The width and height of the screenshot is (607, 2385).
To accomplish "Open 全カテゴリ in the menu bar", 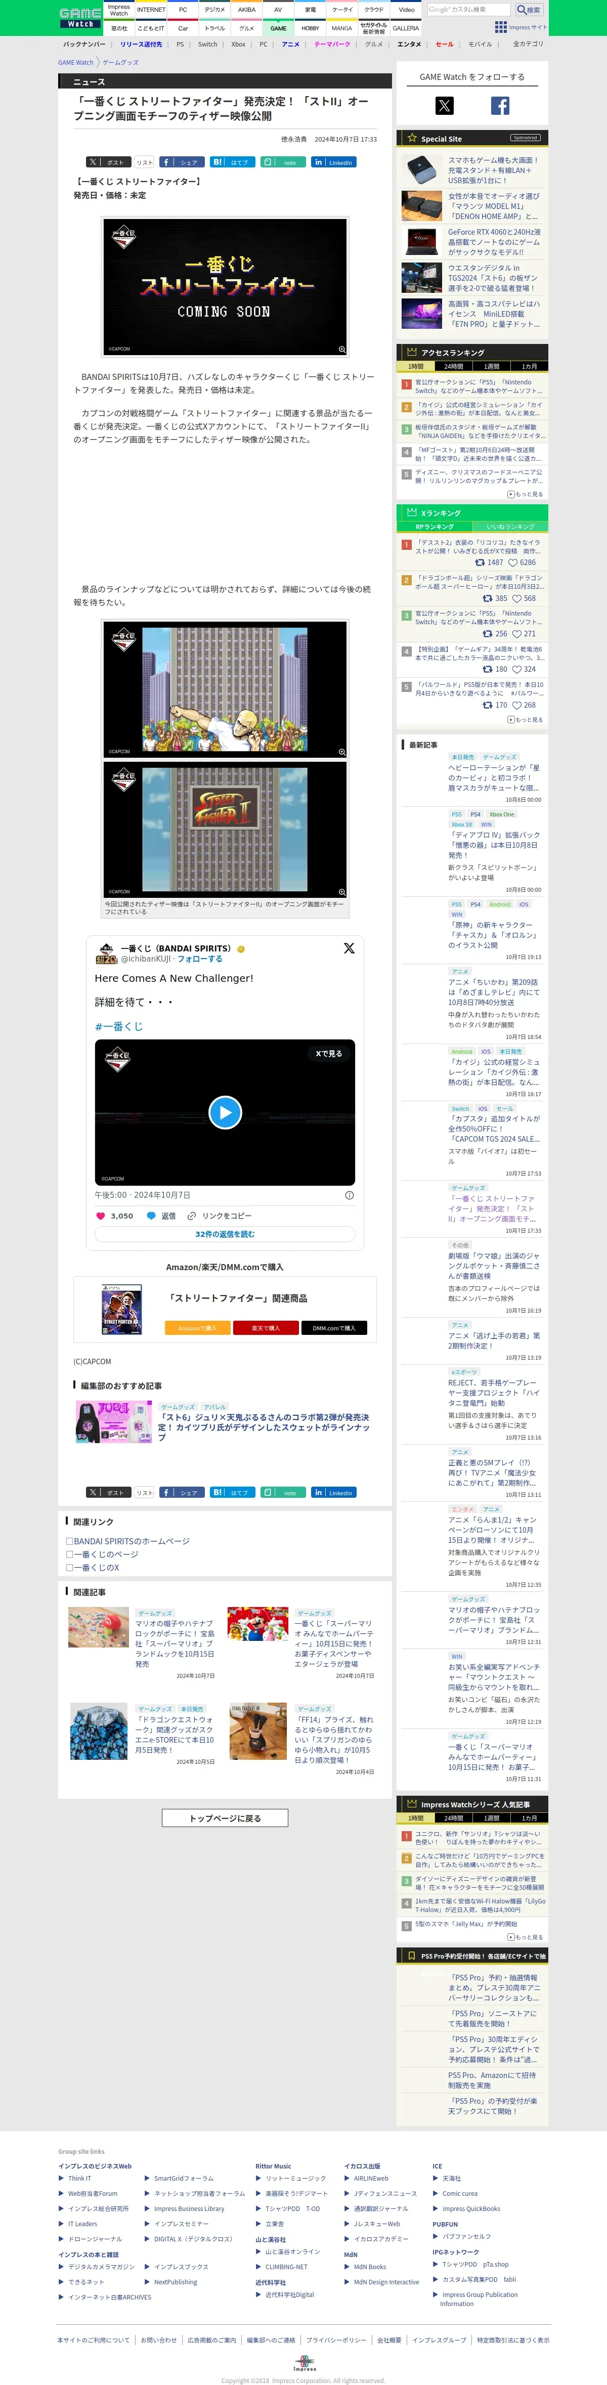I will click(529, 45).
